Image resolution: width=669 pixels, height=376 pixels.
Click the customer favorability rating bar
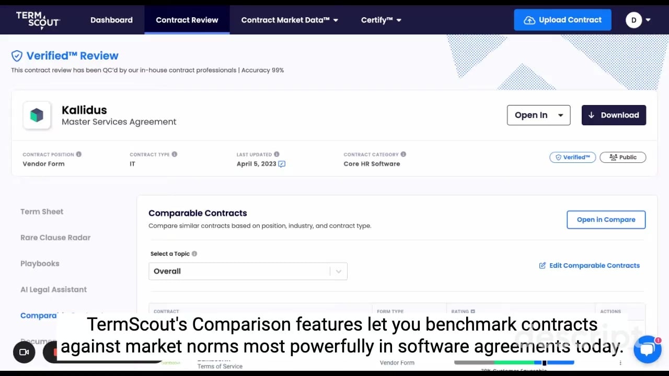coord(514,362)
